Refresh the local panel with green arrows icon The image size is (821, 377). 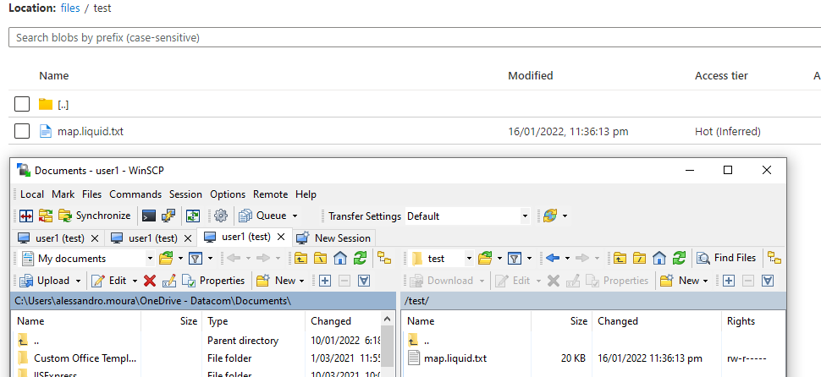click(361, 259)
